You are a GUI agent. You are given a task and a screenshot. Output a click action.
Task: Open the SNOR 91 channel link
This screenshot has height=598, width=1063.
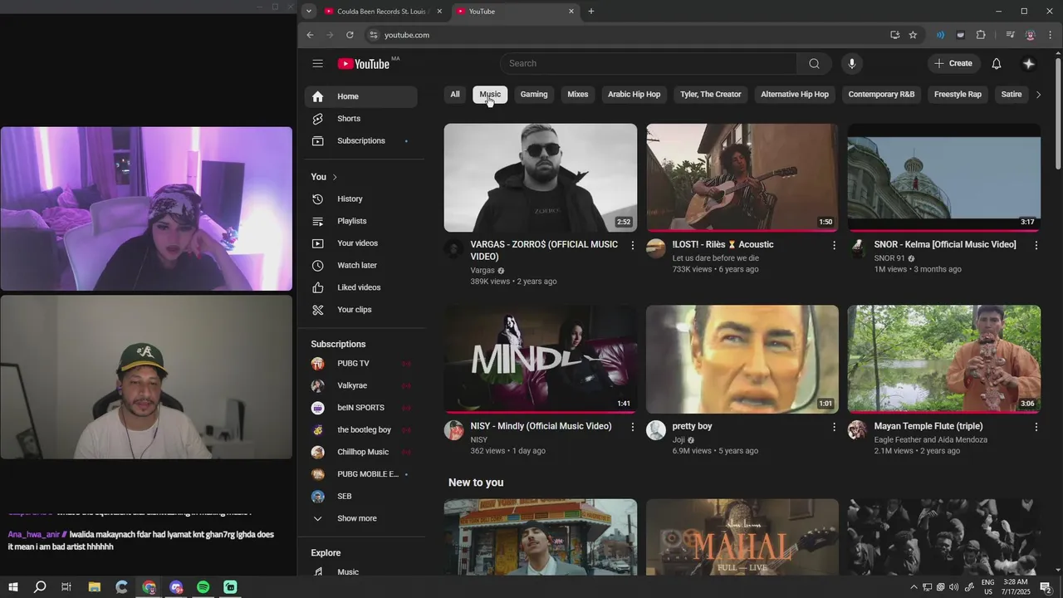tap(889, 258)
